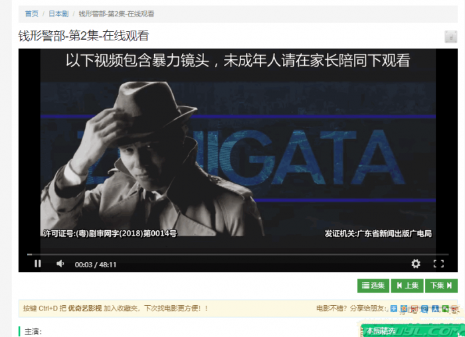465x337 pixels.
Task: Share via the QZone star icon
Action: tap(405, 308)
